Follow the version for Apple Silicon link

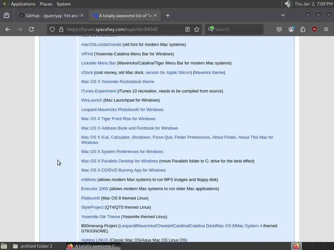coord(168,73)
